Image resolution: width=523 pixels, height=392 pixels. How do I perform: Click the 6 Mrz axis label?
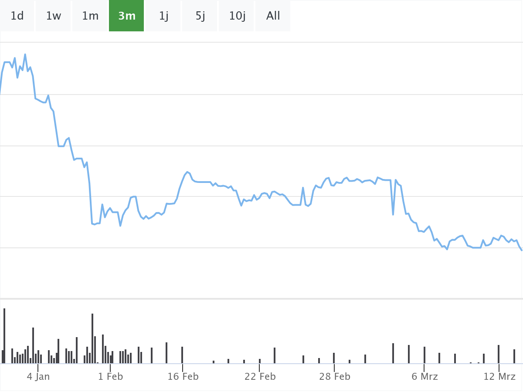coord(425,377)
